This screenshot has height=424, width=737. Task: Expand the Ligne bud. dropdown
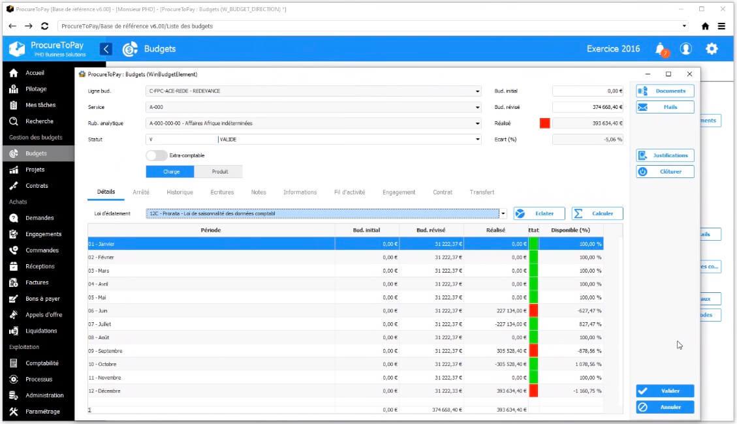pyautogui.click(x=478, y=91)
